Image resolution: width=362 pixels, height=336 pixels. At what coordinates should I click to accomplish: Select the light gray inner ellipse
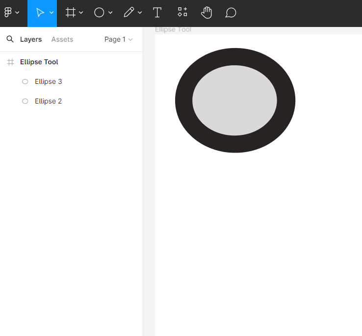pyautogui.click(x=234, y=101)
